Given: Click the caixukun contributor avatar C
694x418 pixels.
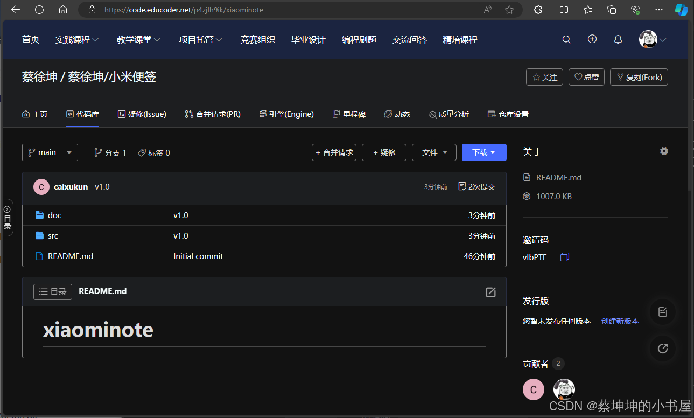Looking at the screenshot, I should tap(534, 390).
